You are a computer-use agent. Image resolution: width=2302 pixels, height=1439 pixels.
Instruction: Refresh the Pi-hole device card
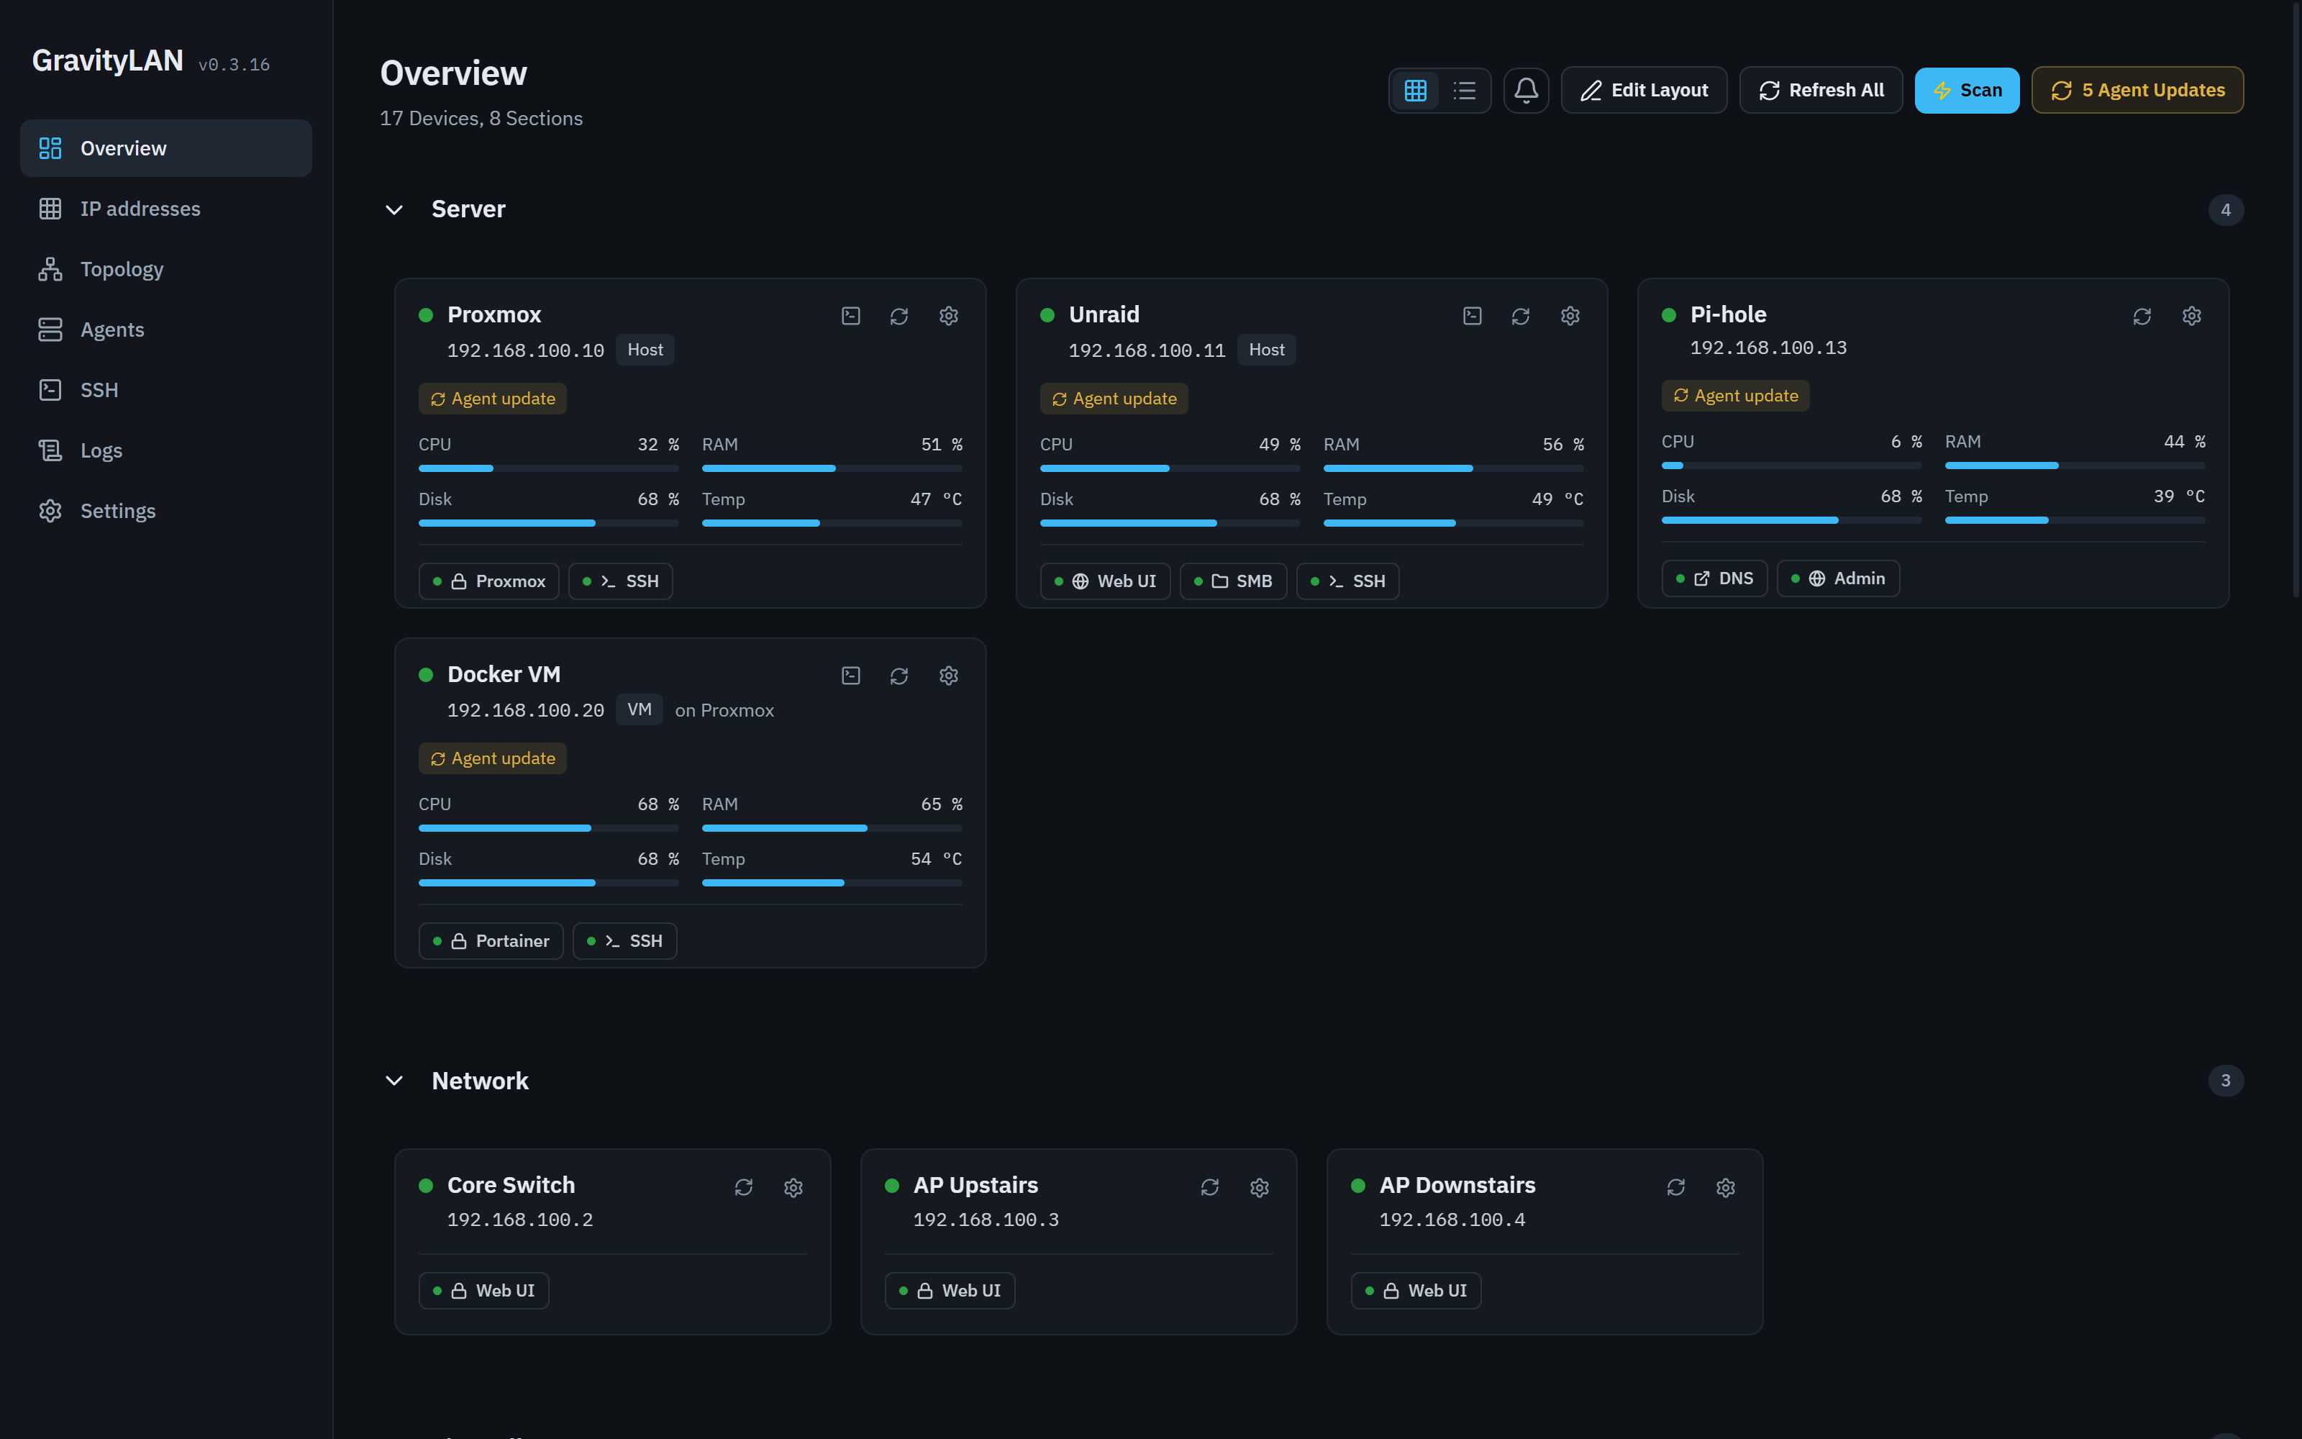pos(2142,316)
